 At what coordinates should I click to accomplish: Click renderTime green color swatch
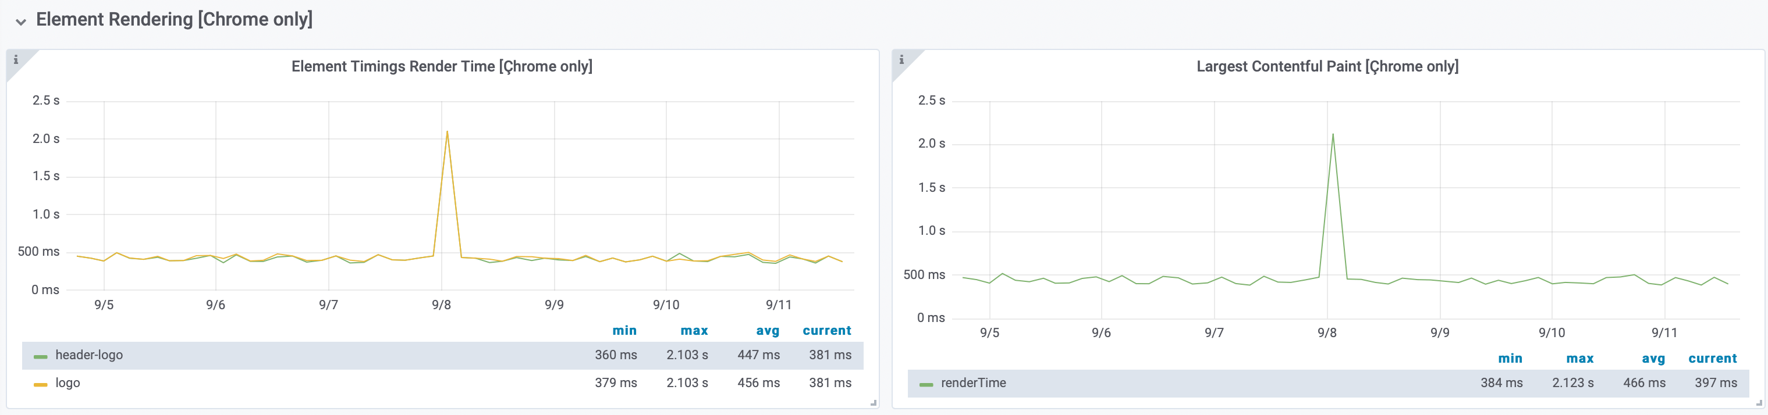click(926, 384)
